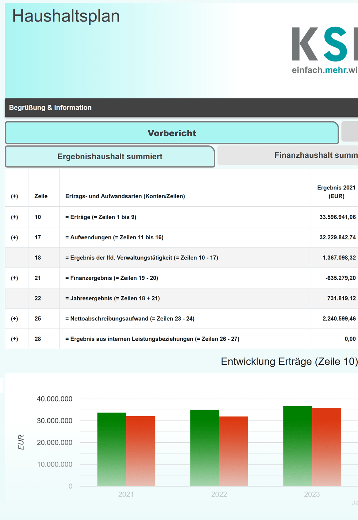Click the 33.596.941,06 Erträge value cell
The image size is (358, 520).
pos(337,217)
